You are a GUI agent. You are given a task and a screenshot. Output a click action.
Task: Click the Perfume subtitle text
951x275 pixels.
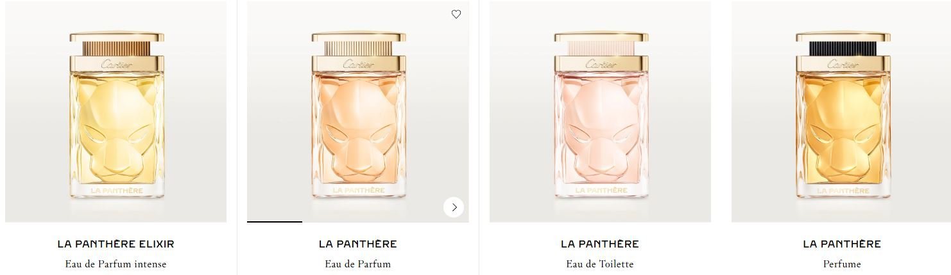coord(842,263)
